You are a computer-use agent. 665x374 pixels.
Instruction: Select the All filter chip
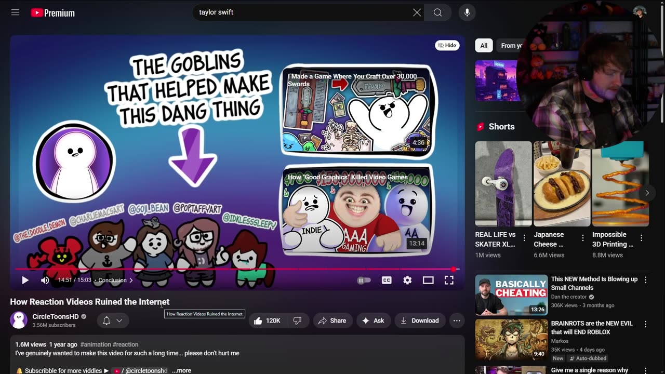point(484,46)
